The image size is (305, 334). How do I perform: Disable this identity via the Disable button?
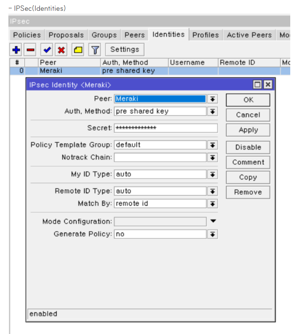tap(248, 147)
